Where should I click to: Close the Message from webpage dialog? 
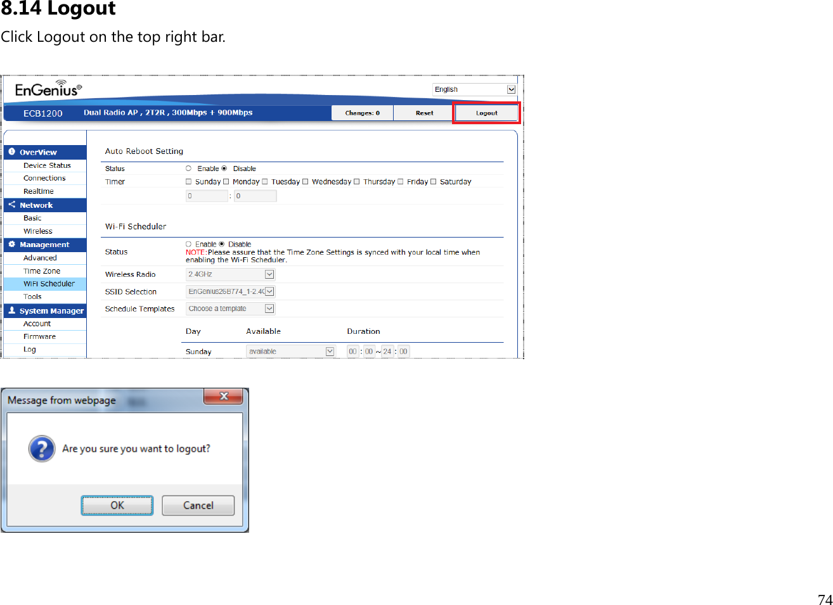[223, 396]
